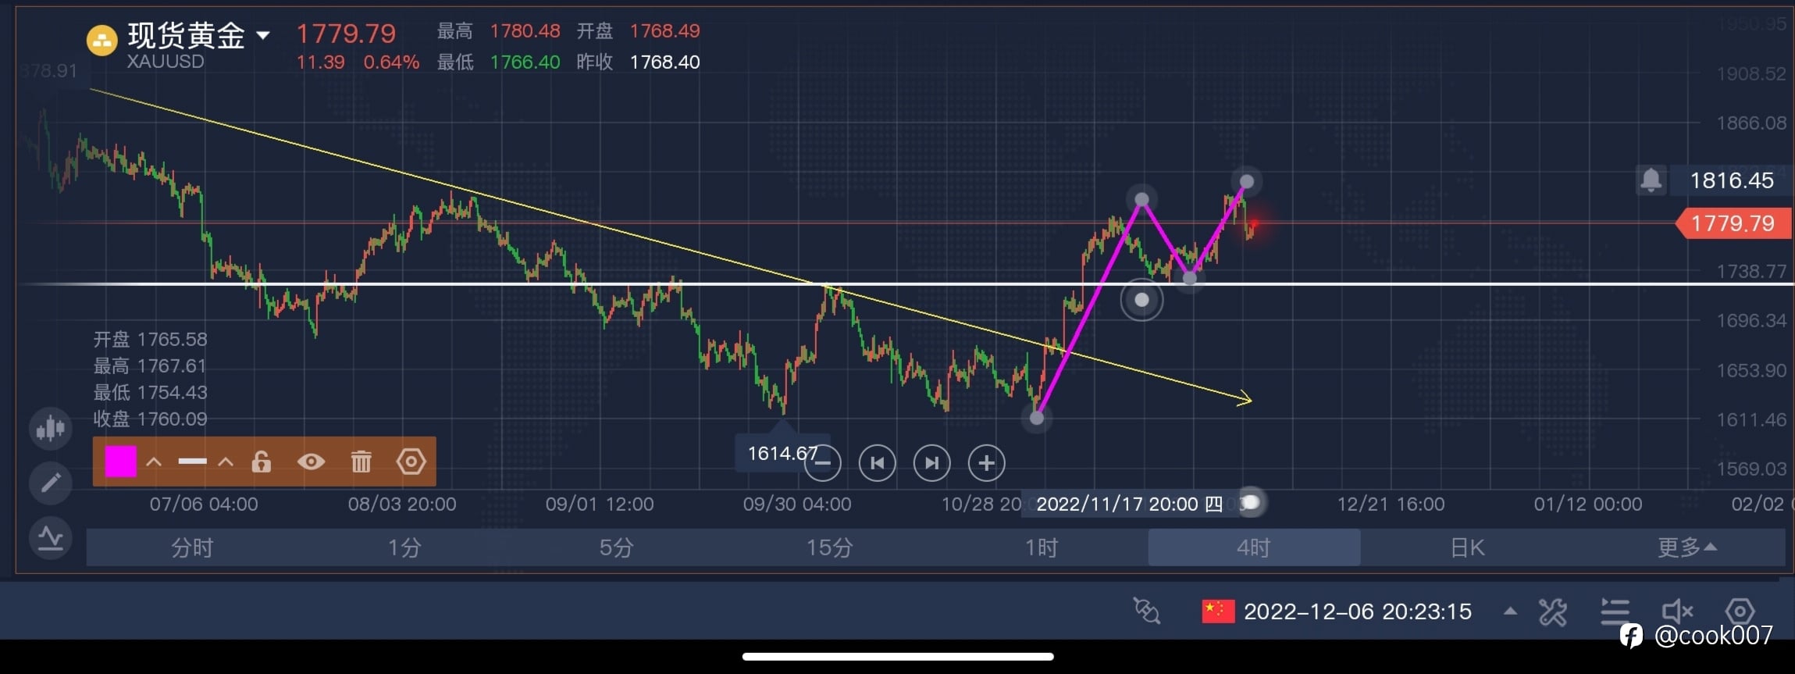Click the 1816.45 alert price label

point(1732,180)
